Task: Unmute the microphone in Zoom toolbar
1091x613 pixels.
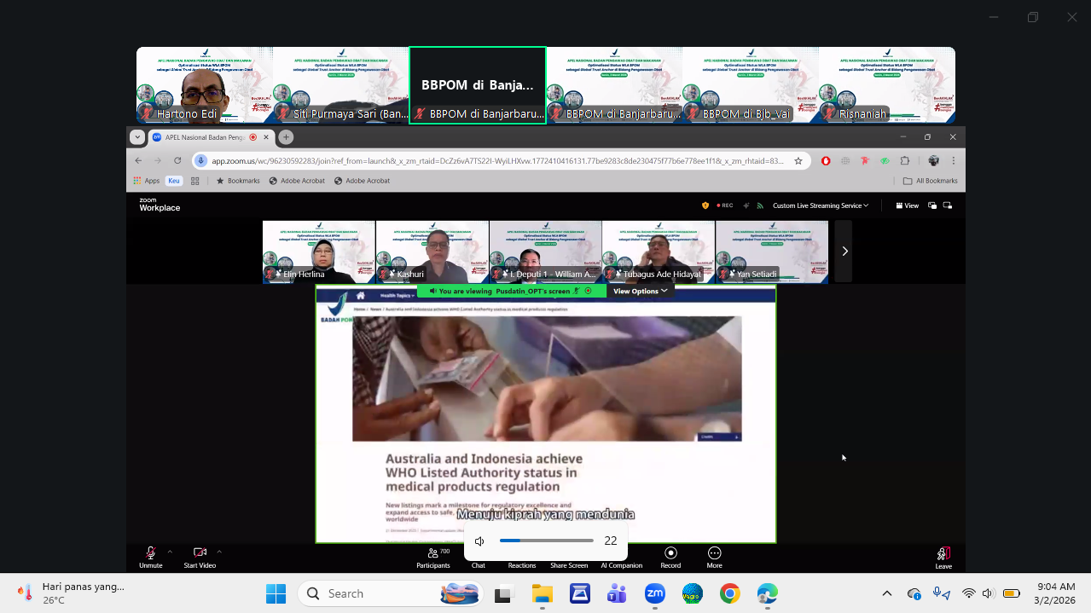Action: click(x=150, y=556)
